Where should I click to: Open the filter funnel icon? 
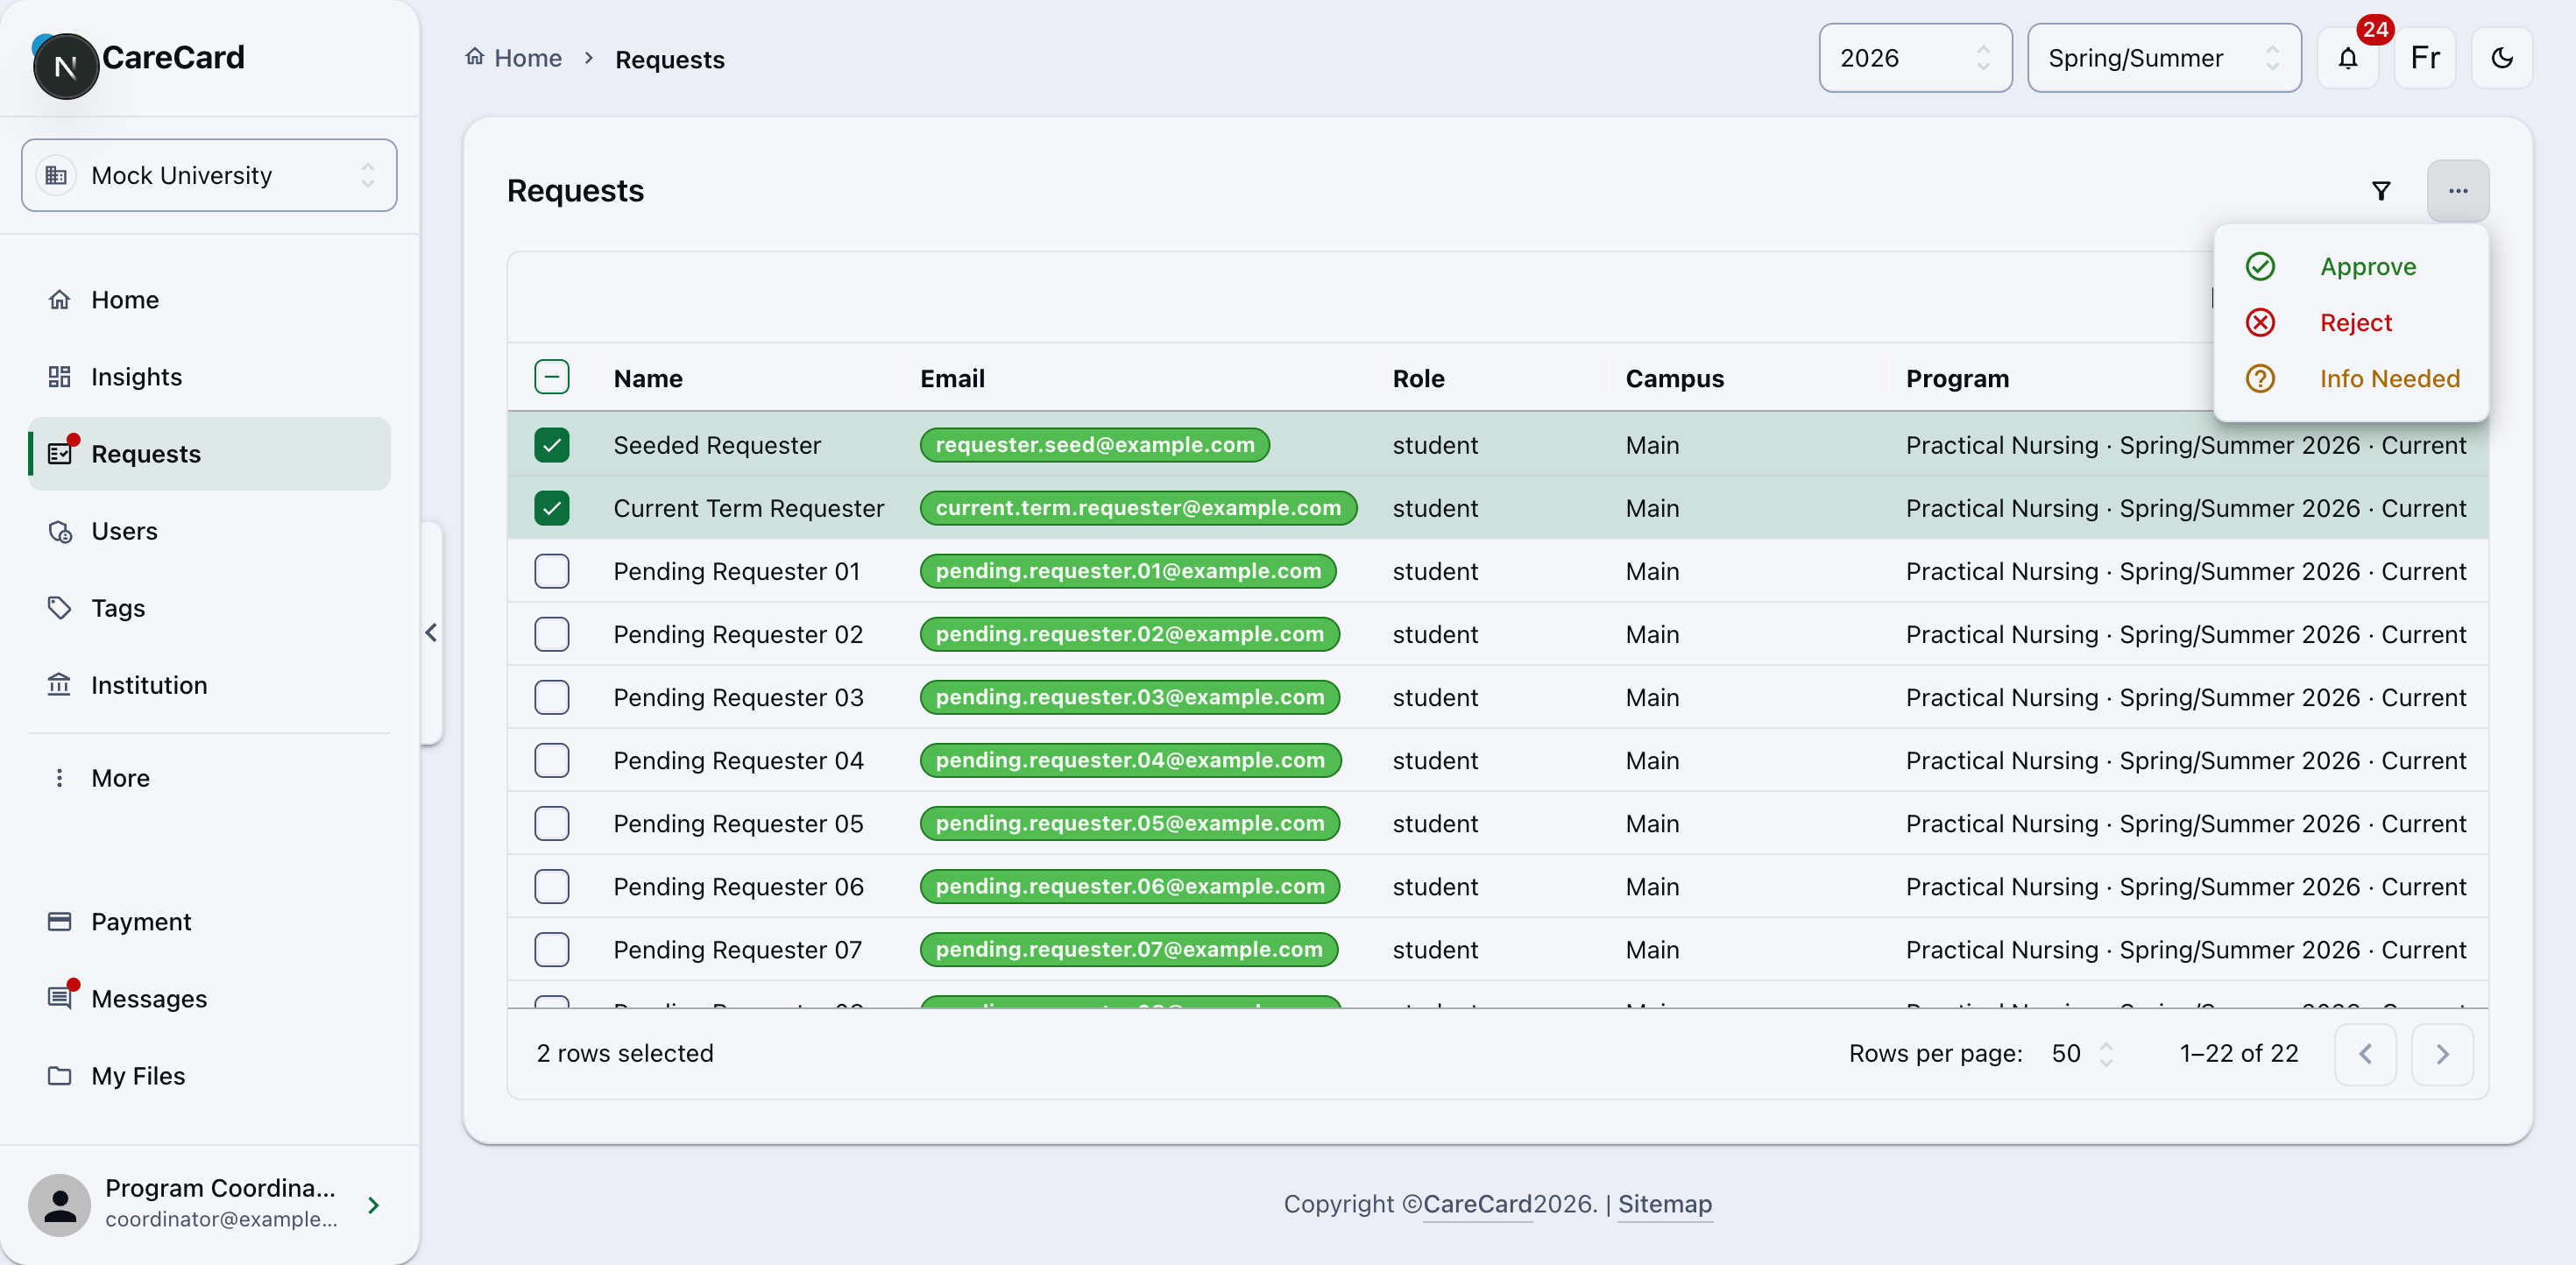2381,190
